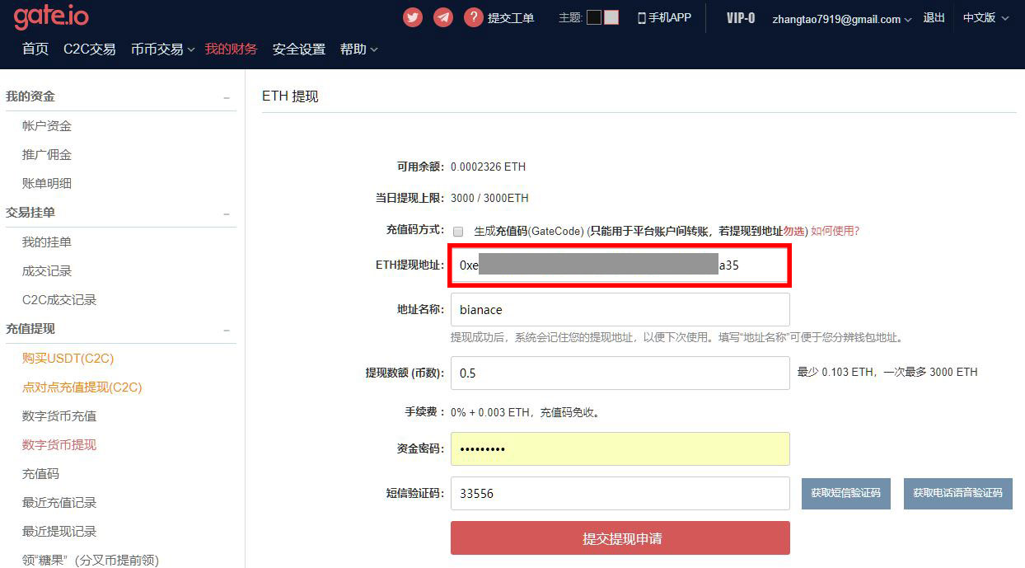Screen dimensions: 1025x568
Task: Click the 提现数额 amount field
Action: (620, 373)
